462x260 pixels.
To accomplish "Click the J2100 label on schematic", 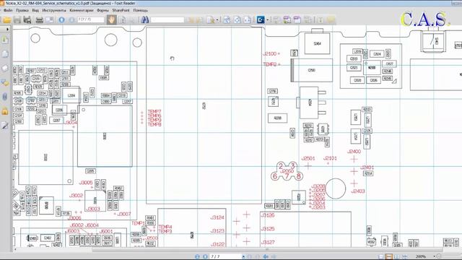I will point(269,53).
